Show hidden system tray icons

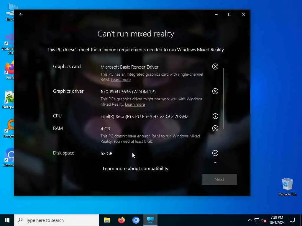[x=250, y=220]
